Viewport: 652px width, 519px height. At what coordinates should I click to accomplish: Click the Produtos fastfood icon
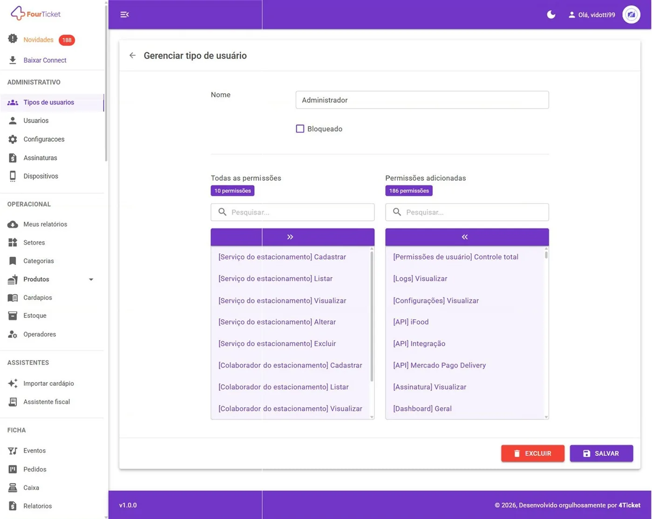click(13, 279)
